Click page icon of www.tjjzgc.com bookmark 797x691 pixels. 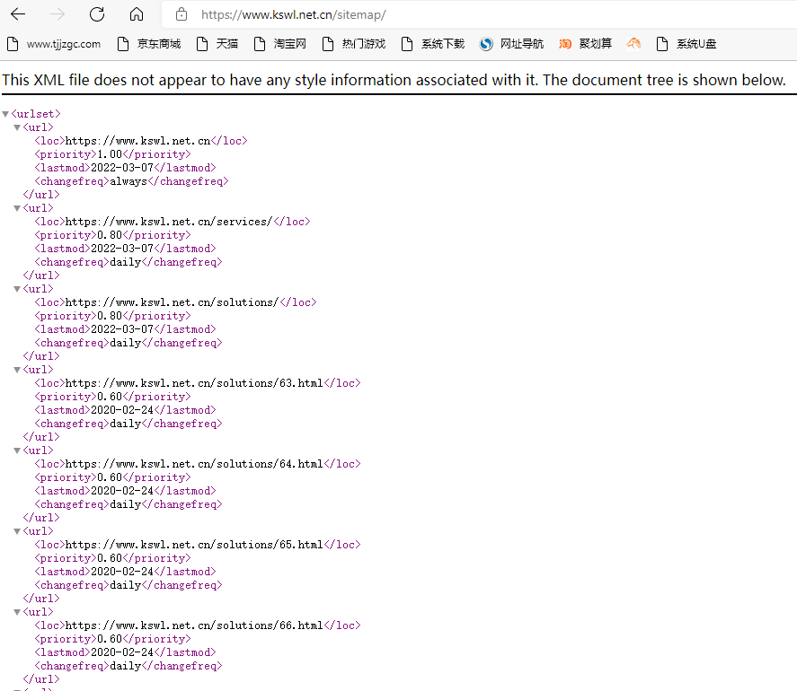pyautogui.click(x=13, y=44)
